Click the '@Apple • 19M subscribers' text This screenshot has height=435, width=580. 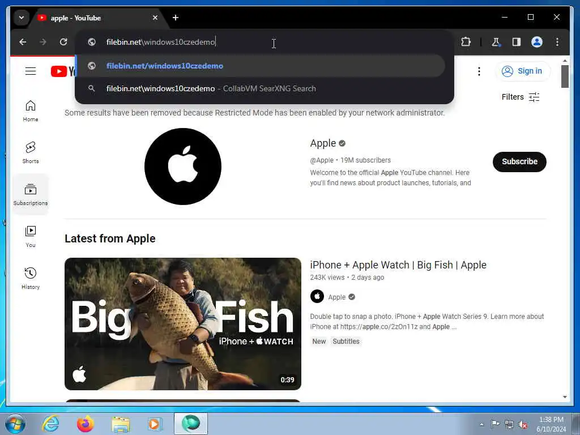[x=350, y=160]
